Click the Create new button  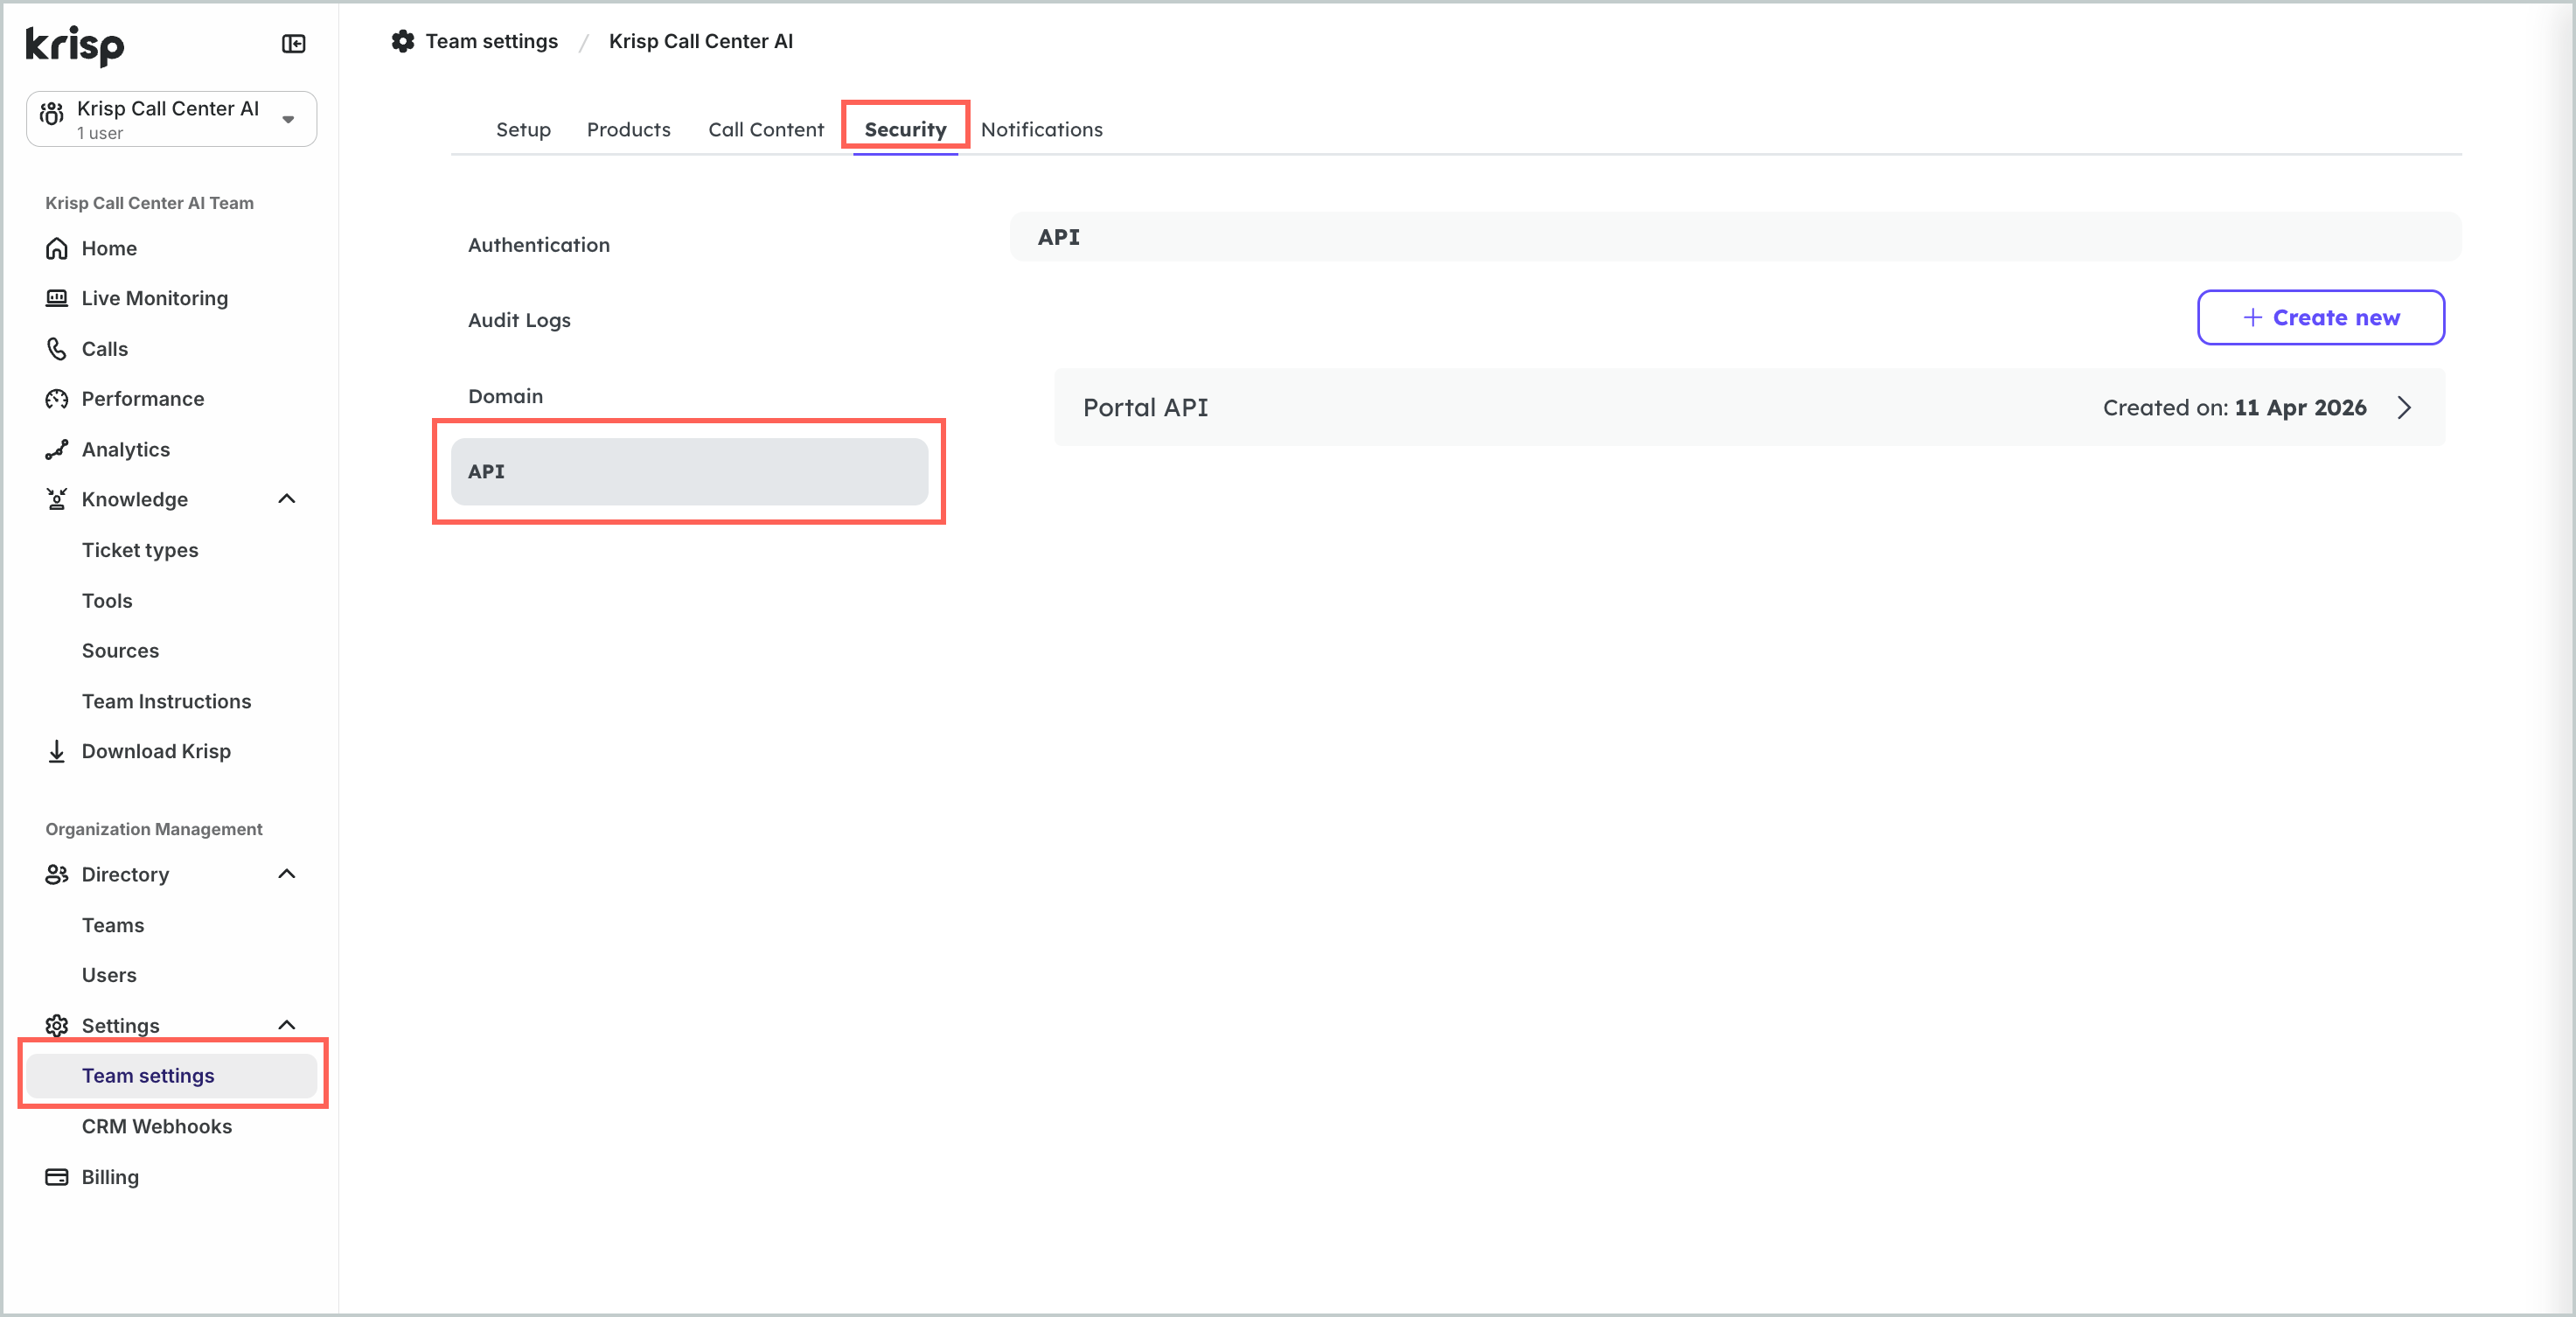click(x=2320, y=318)
